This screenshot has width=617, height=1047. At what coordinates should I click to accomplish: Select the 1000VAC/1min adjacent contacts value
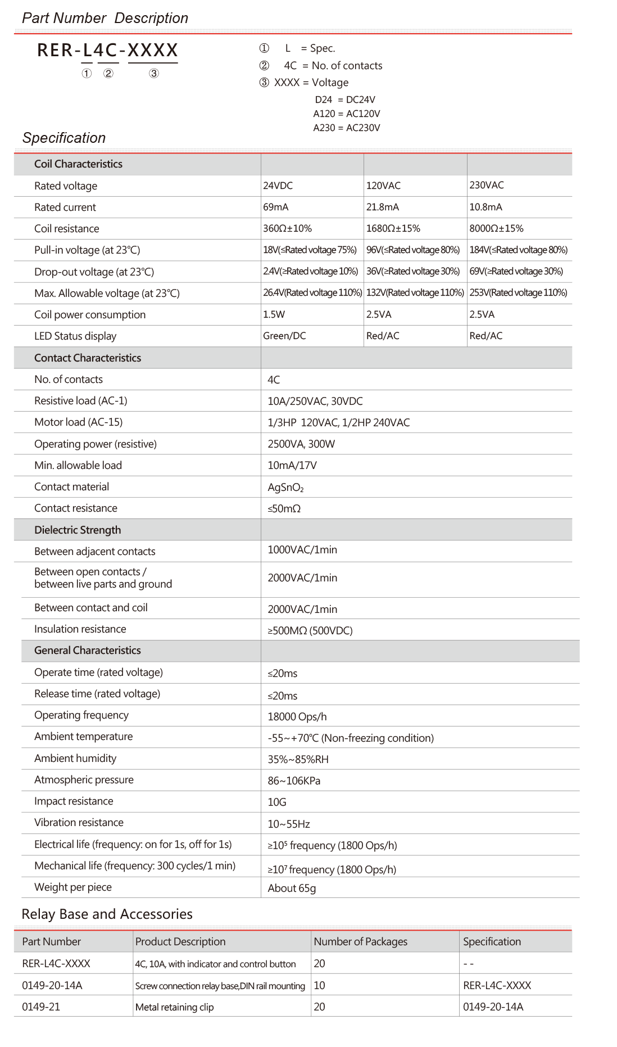[x=302, y=550]
